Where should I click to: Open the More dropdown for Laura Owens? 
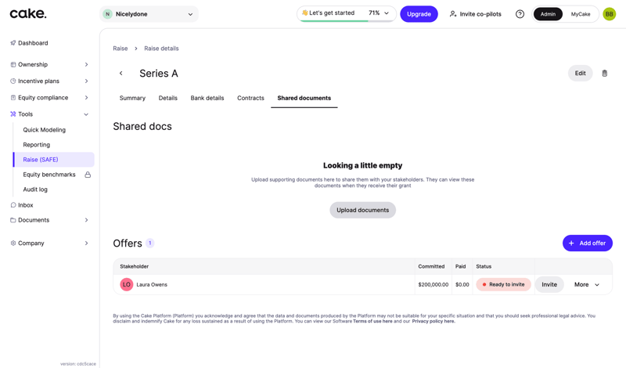tap(586, 285)
